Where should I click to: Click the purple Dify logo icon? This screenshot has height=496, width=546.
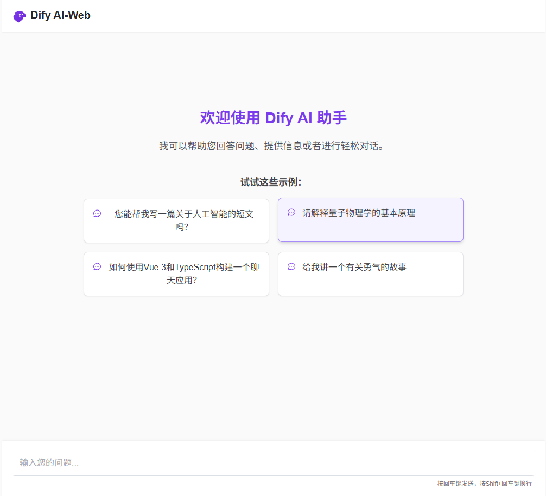click(x=20, y=16)
